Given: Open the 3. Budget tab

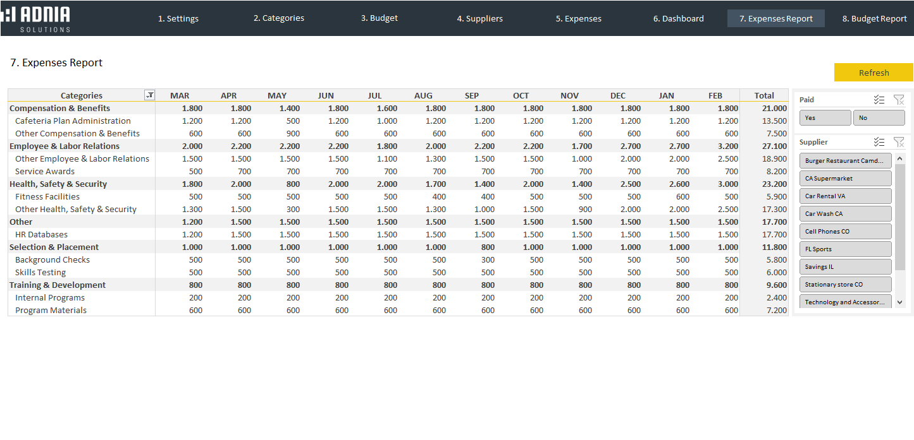Looking at the screenshot, I should point(379,18).
